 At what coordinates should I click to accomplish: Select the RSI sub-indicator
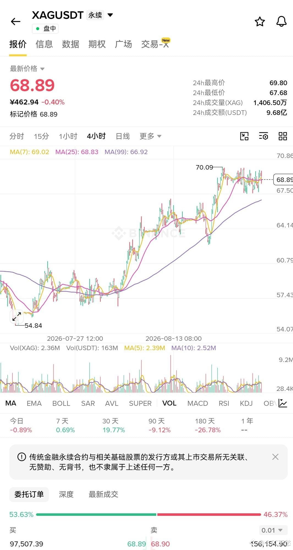point(224,403)
